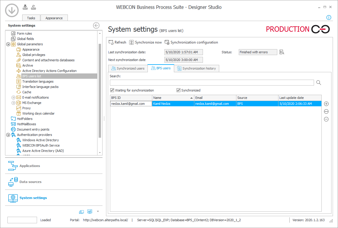This screenshot has height=228, width=338.
Task: Open the Appearance tab at the top
Action: pos(54,18)
